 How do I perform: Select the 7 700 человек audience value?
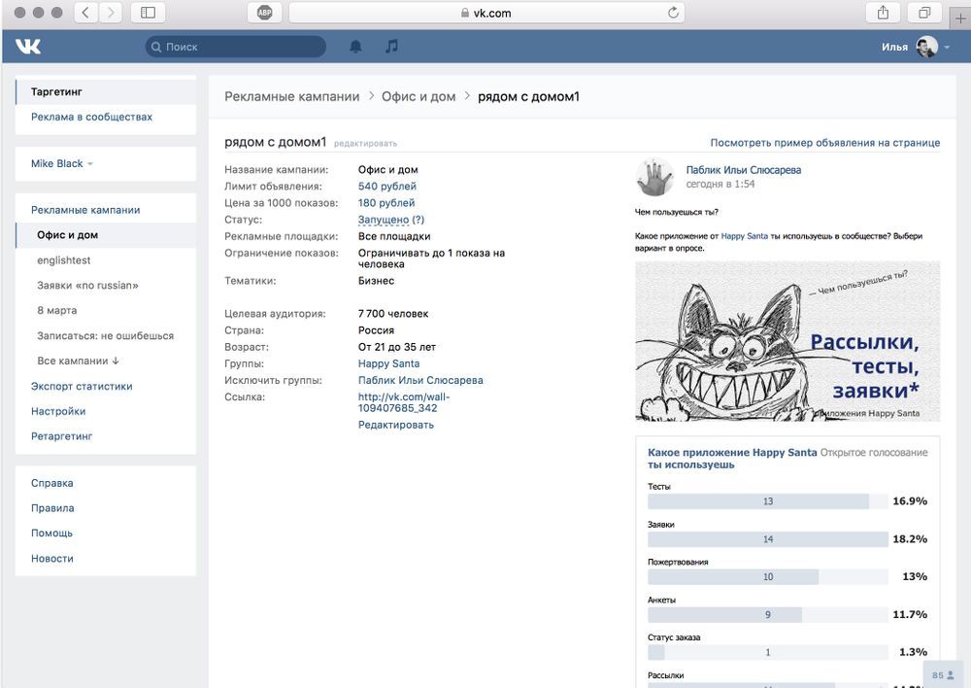pyautogui.click(x=393, y=314)
